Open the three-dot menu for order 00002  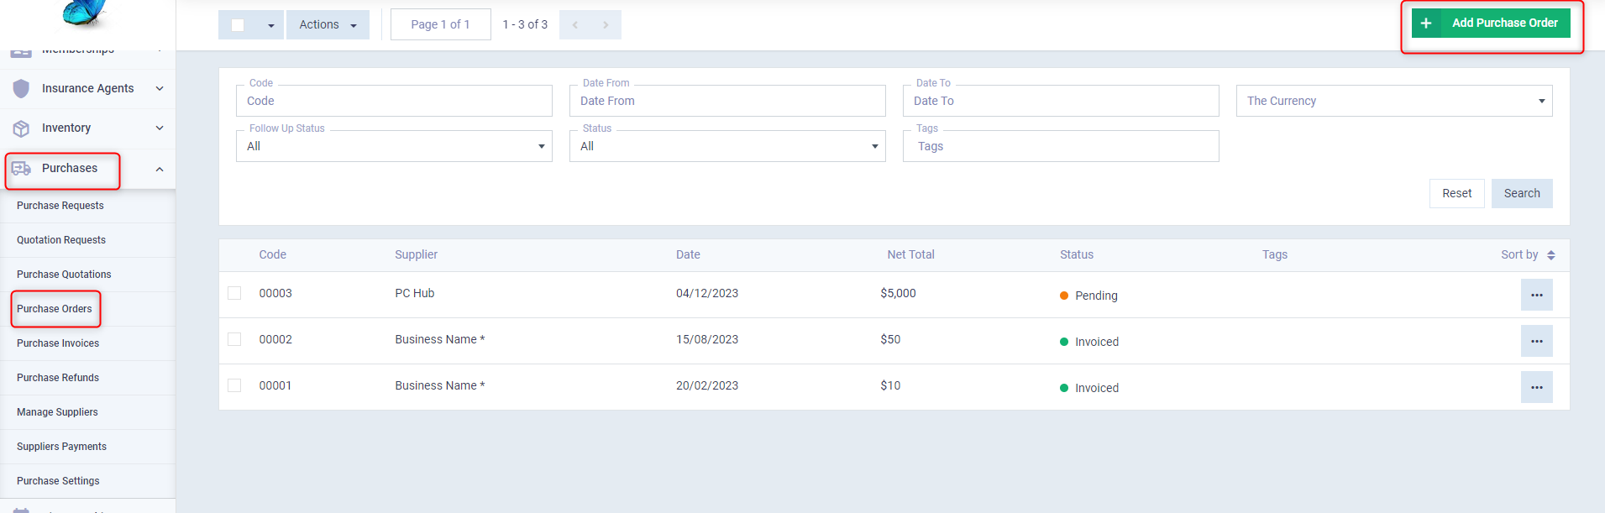1536,341
